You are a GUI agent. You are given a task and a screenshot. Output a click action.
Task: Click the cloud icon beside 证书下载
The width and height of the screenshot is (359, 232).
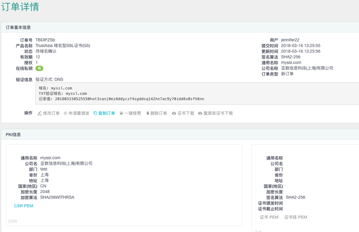[174, 113]
